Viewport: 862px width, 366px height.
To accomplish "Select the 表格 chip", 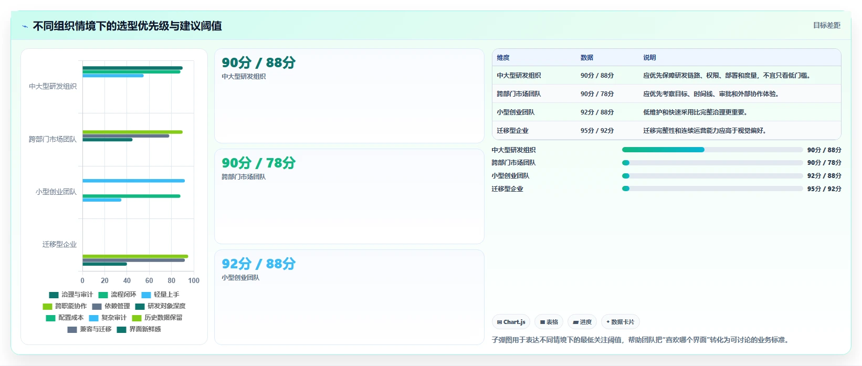I will click(x=549, y=322).
